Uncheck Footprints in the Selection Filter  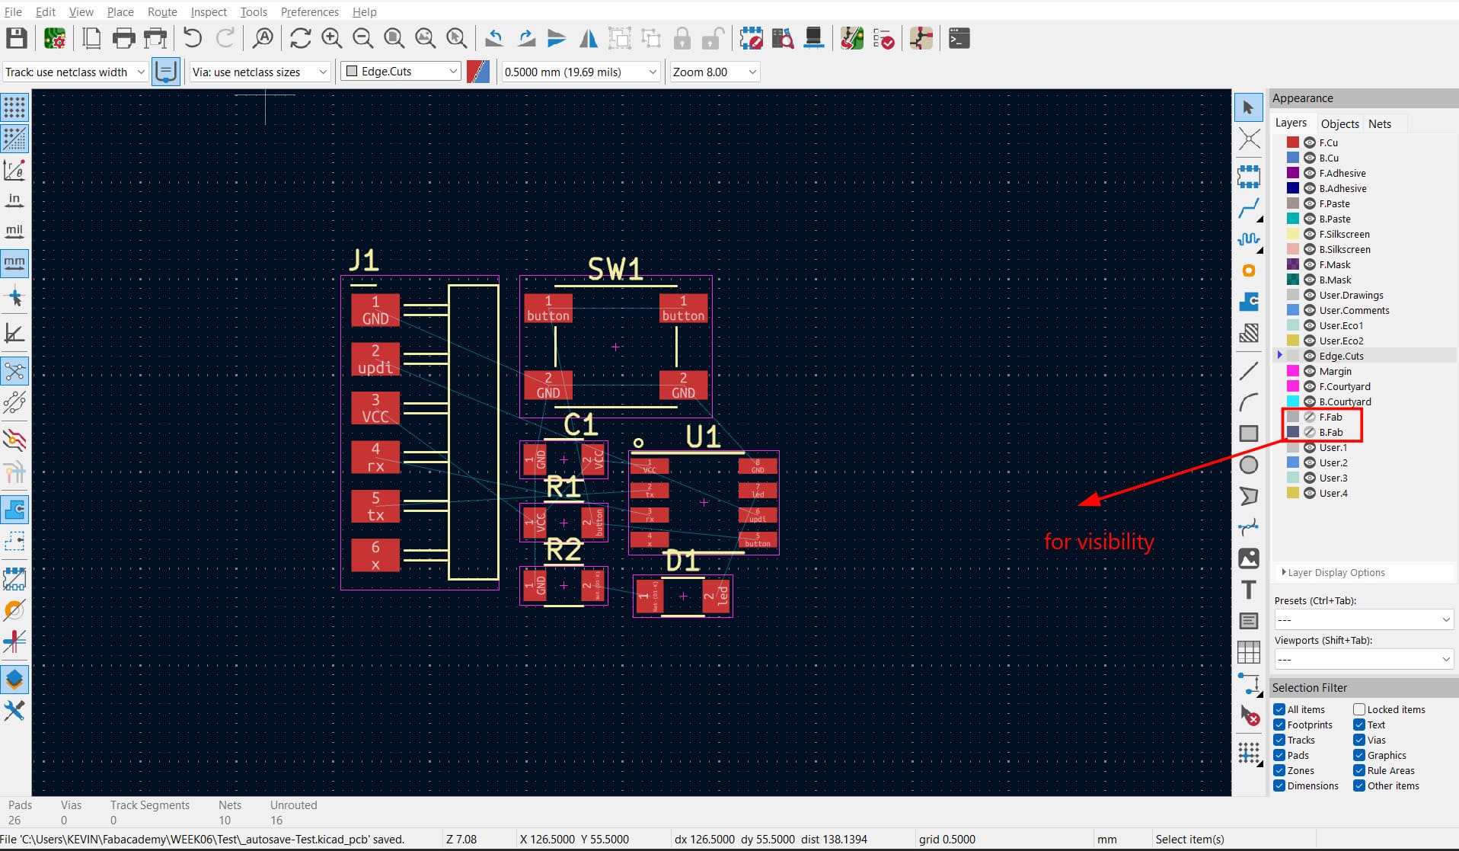1279,725
